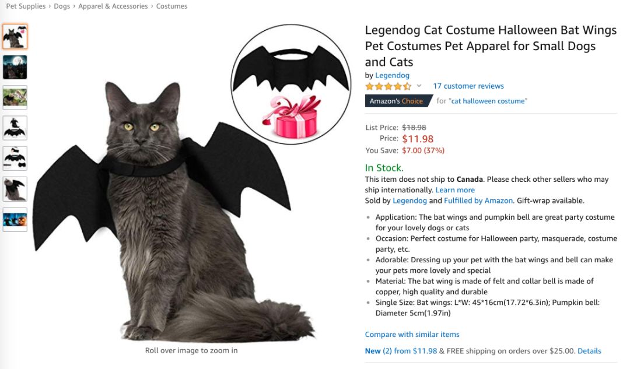This screenshot has height=369, width=630.
Task: Open Fulfilled by Amazon link
Action: (478, 201)
